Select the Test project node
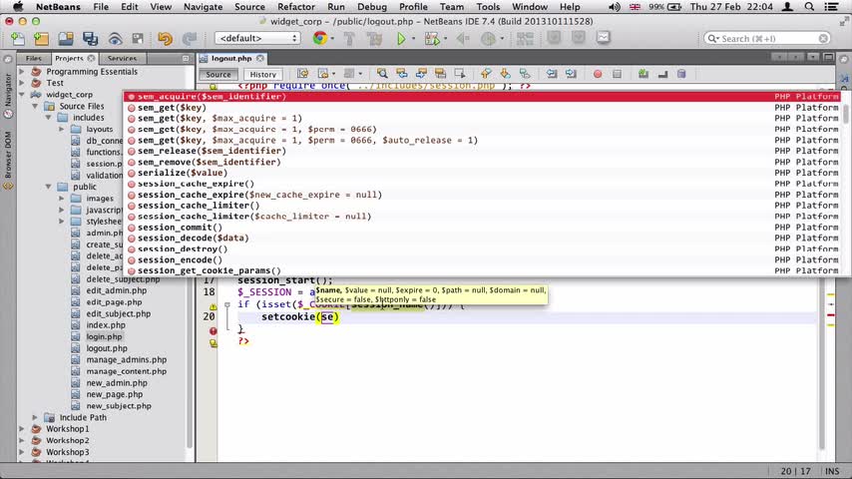Screen dimensions: 852x479 pos(54,83)
